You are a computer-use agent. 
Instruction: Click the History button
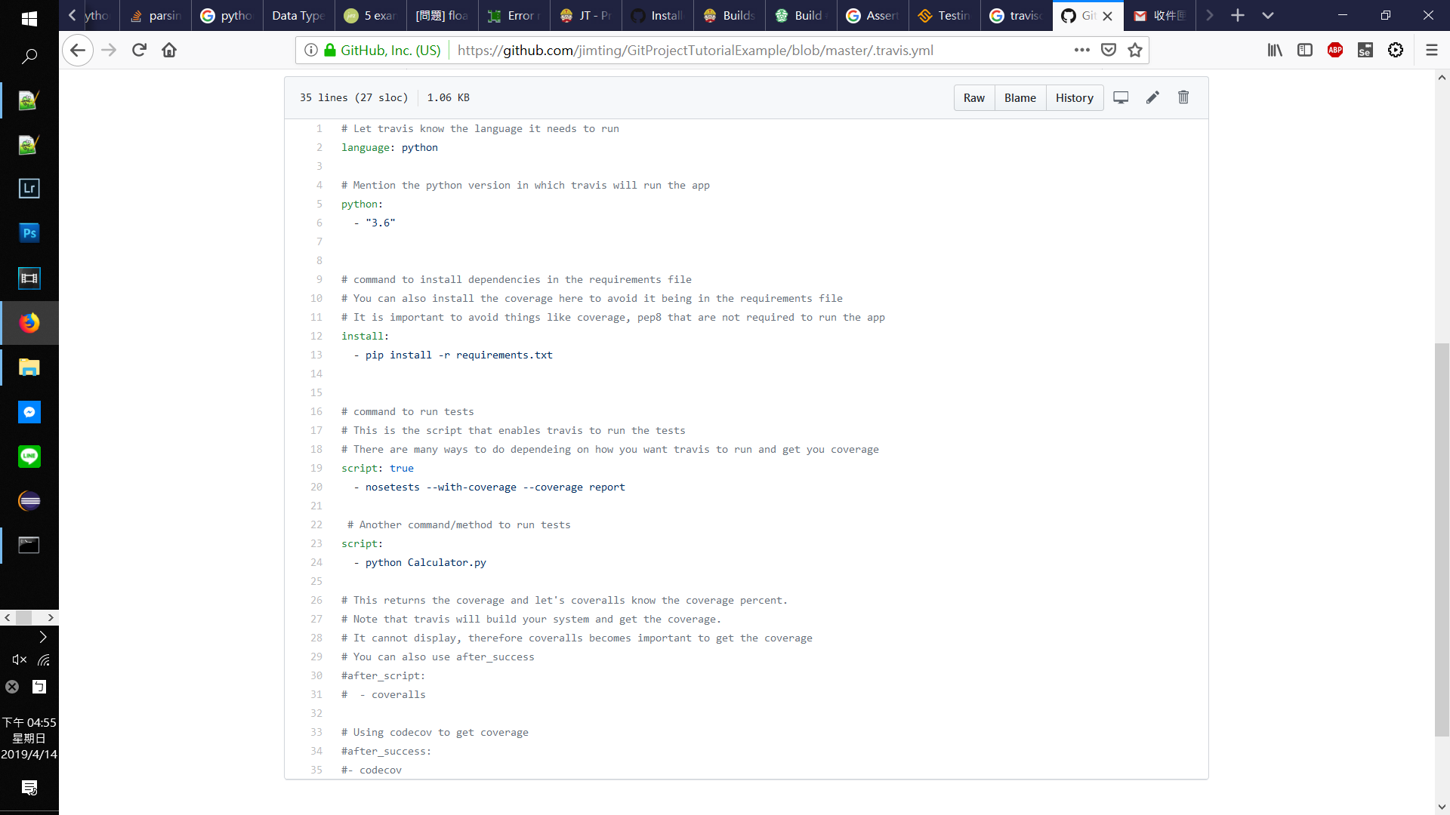tap(1074, 97)
